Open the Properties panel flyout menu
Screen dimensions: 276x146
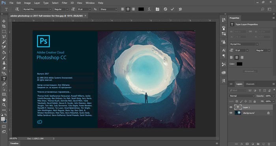coord(273,18)
